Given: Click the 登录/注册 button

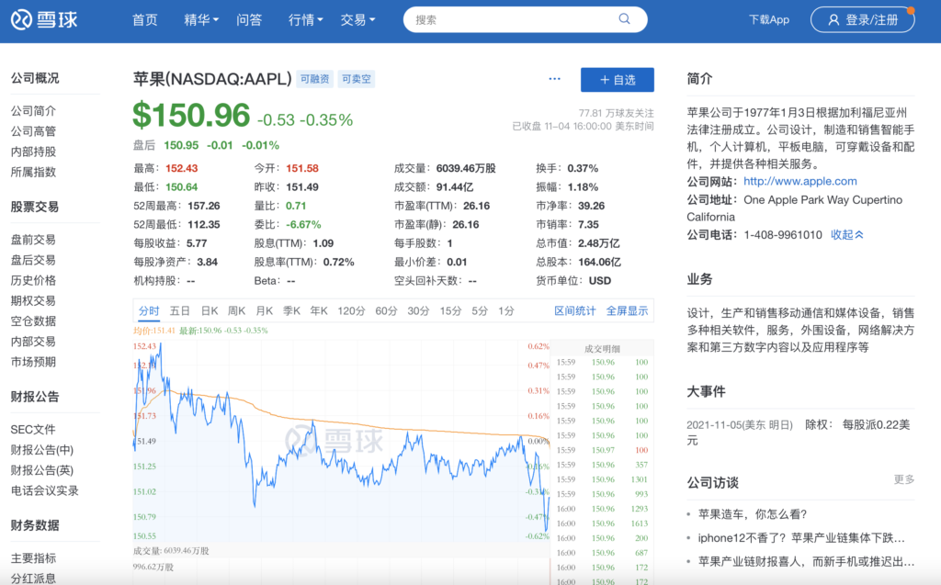Looking at the screenshot, I should (862, 20).
